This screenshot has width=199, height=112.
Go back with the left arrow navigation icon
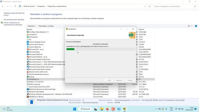coord(3,6)
